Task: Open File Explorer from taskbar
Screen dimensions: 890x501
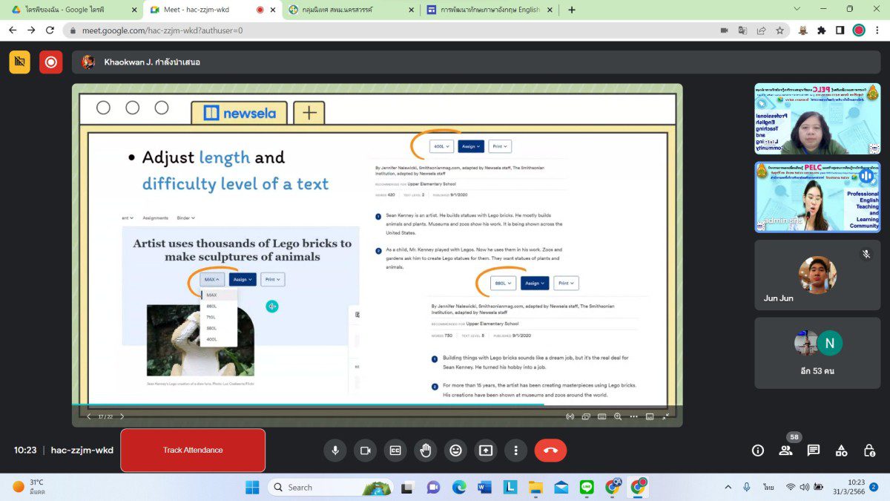Action: click(x=535, y=487)
